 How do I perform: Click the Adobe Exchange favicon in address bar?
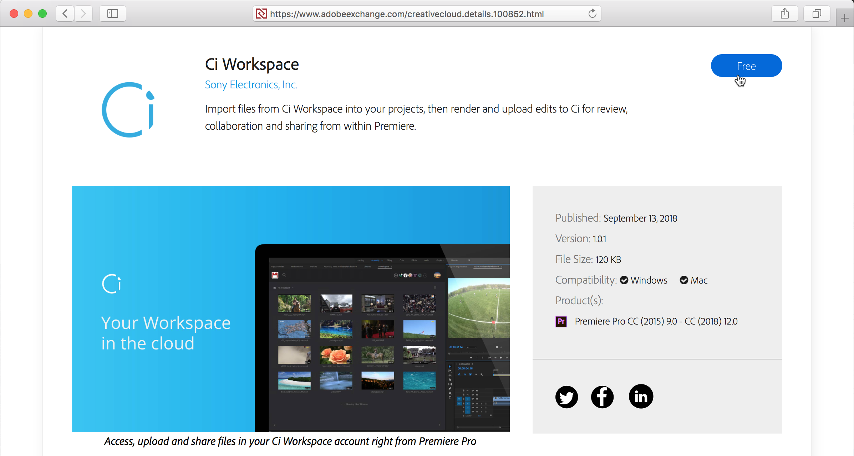click(261, 14)
